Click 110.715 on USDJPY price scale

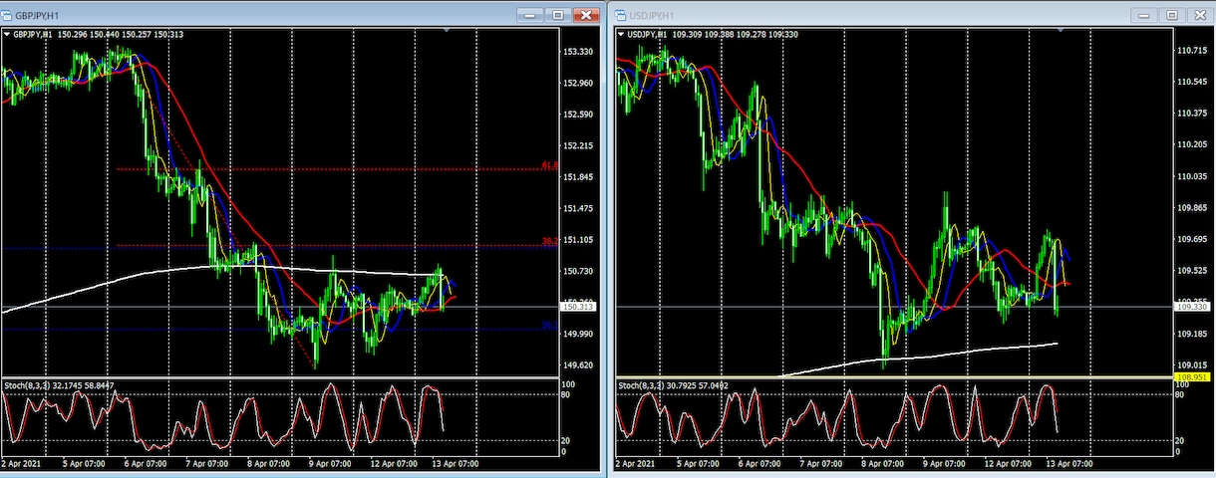1194,51
